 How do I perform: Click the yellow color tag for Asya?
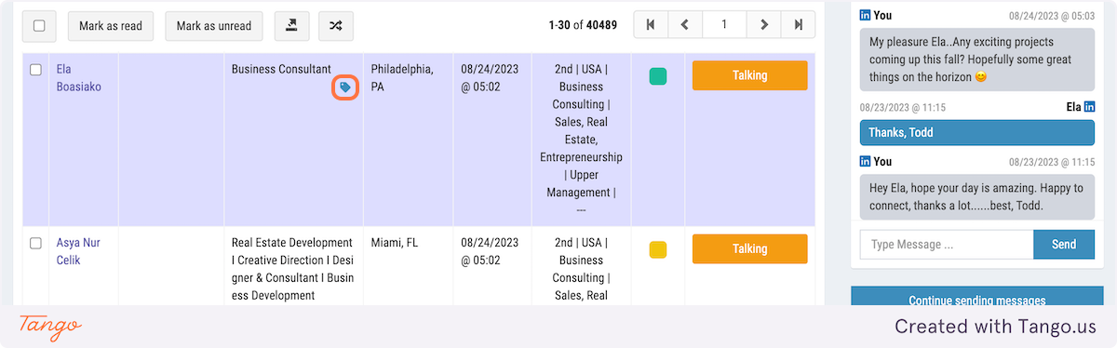(x=658, y=249)
